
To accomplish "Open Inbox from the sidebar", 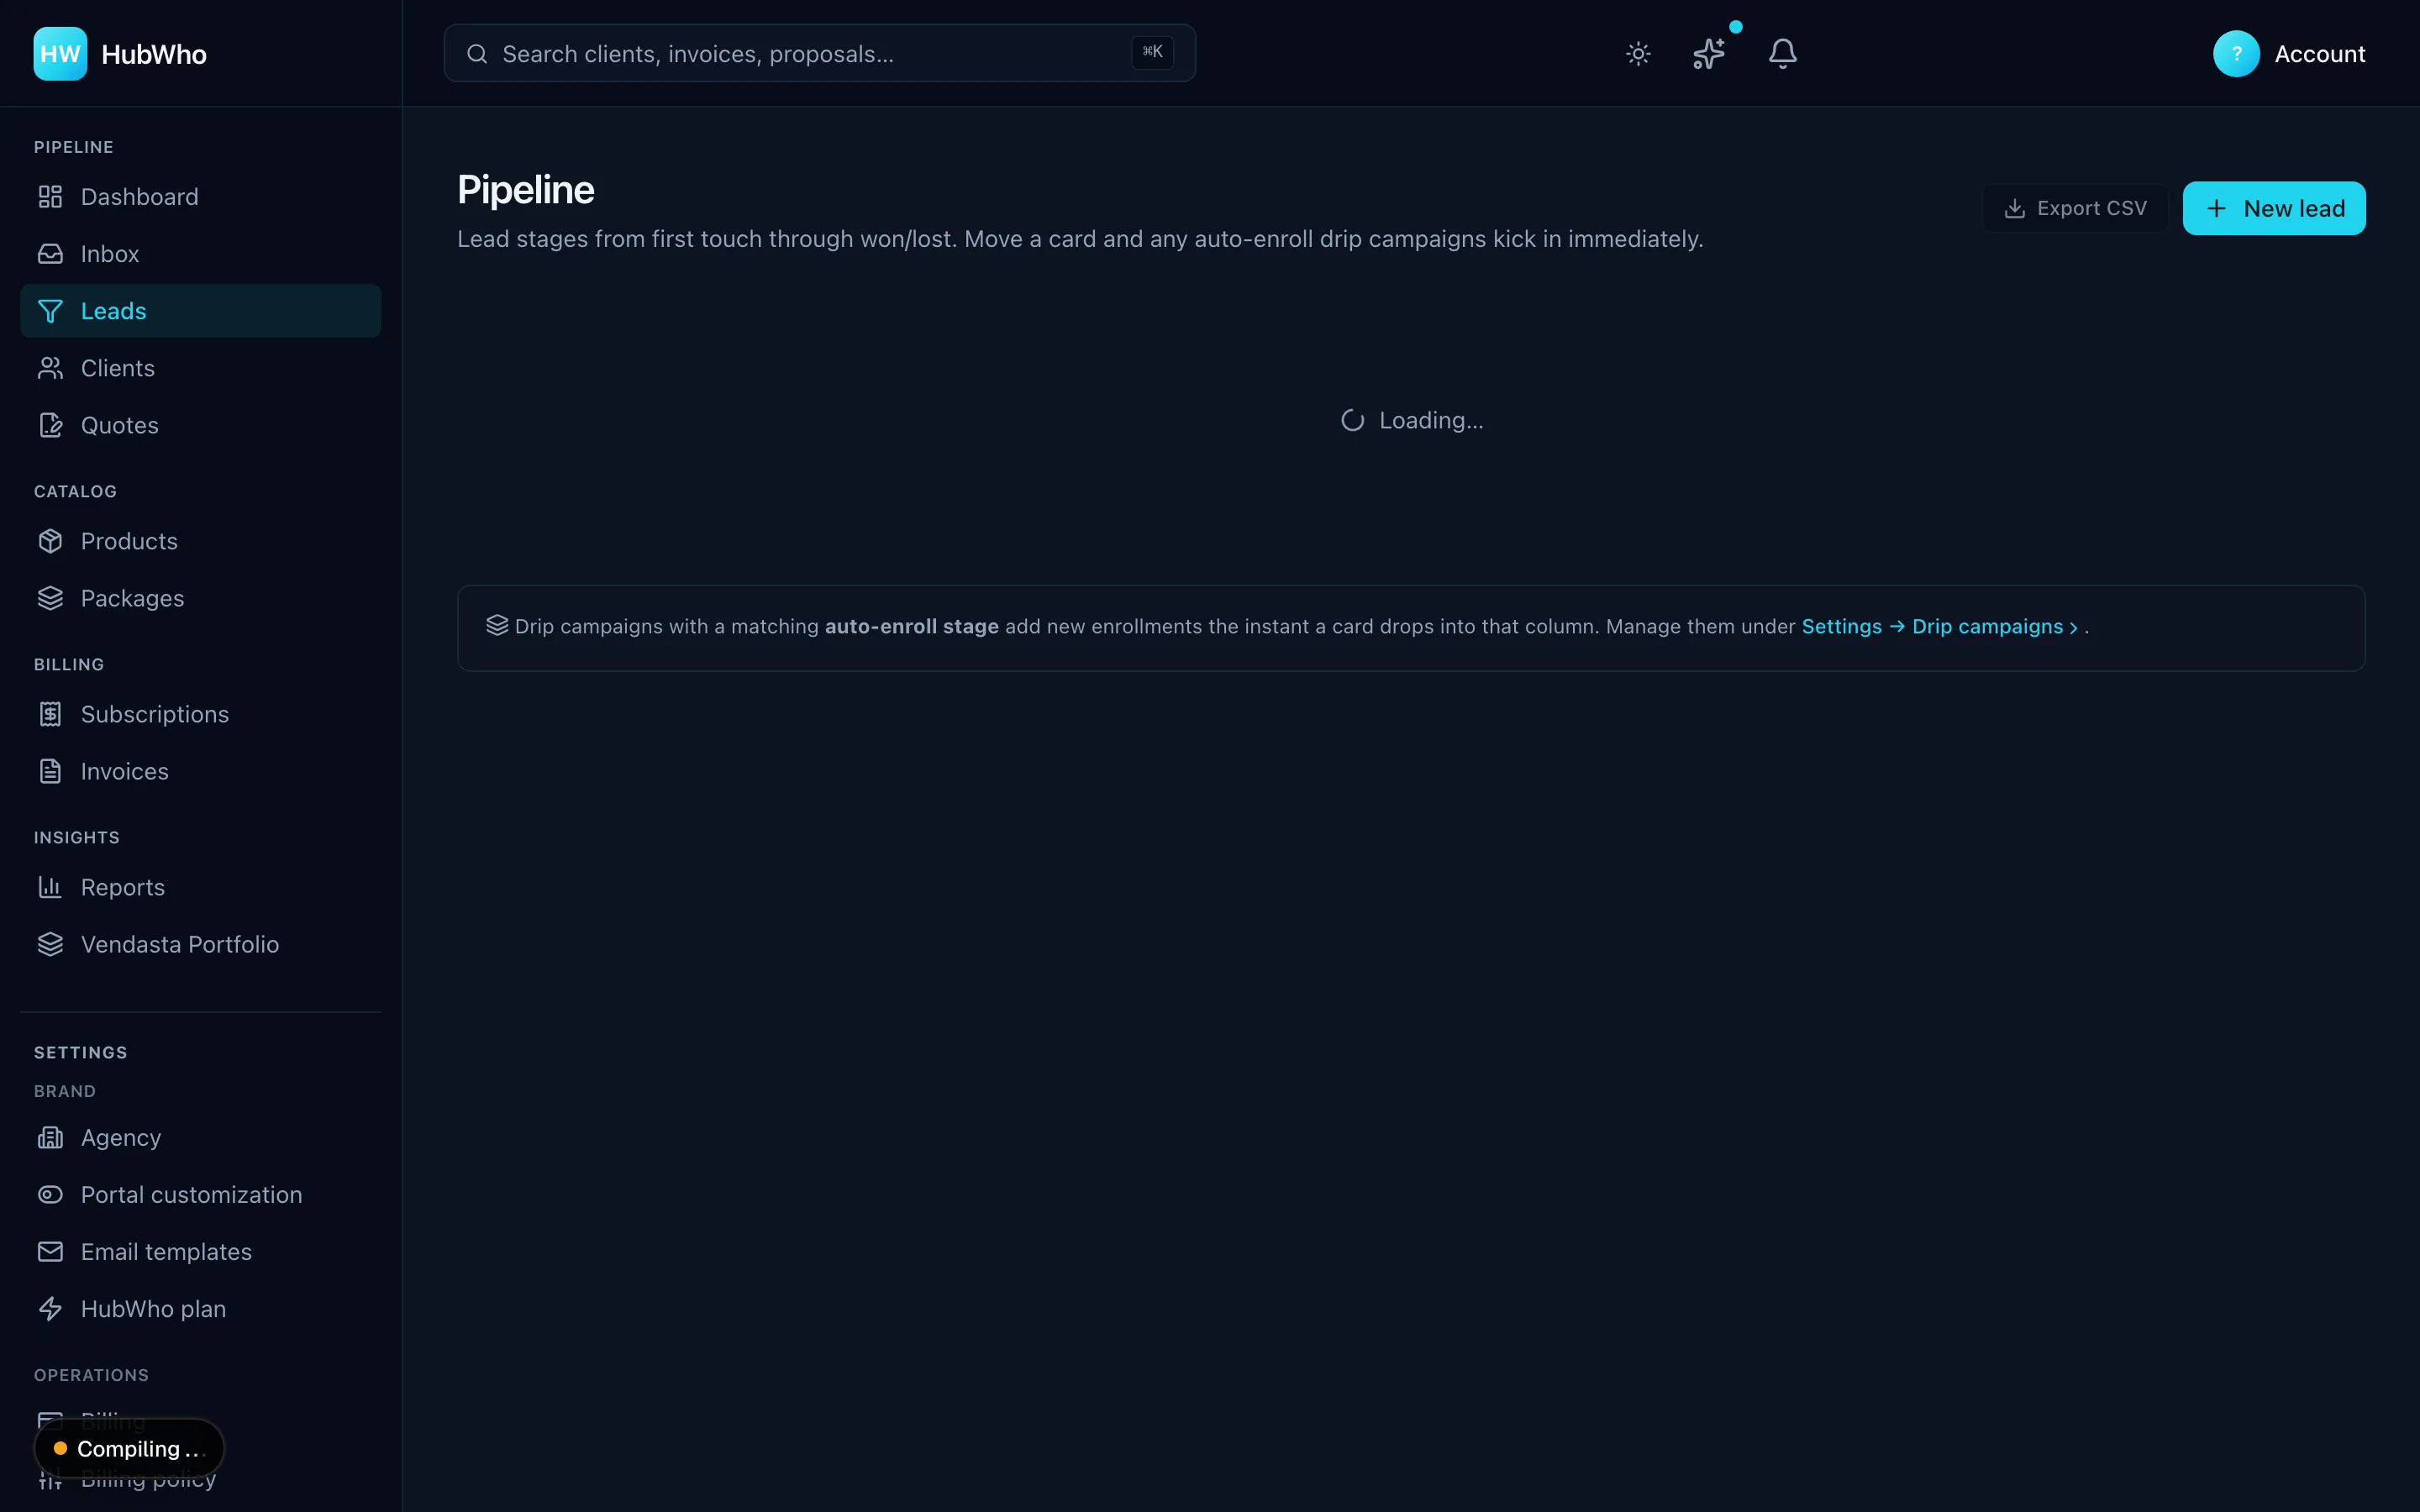I will point(200,254).
